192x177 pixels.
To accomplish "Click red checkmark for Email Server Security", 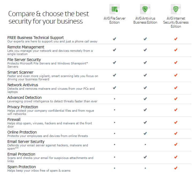I will click(176, 145).
